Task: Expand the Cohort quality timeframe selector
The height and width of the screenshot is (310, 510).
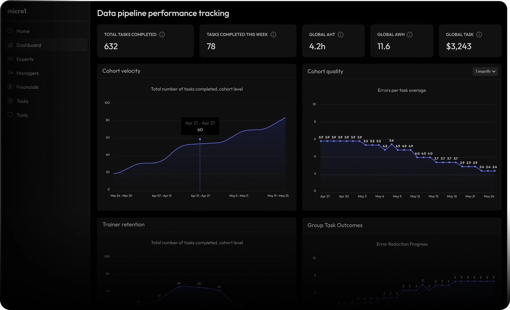Action: 485,71
